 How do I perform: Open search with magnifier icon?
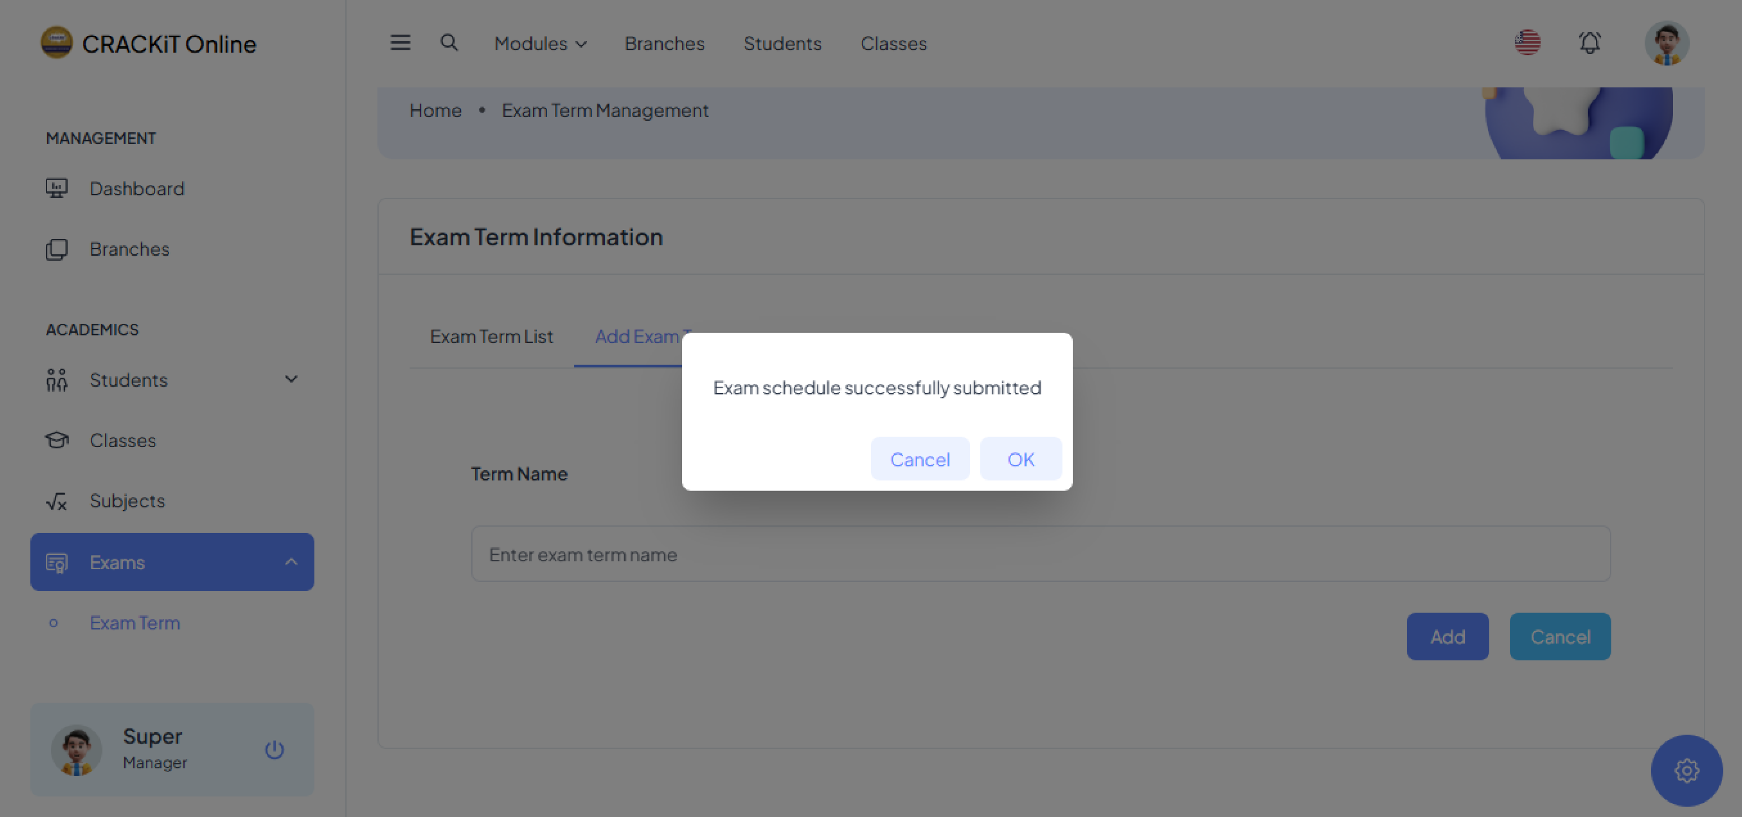(x=449, y=43)
